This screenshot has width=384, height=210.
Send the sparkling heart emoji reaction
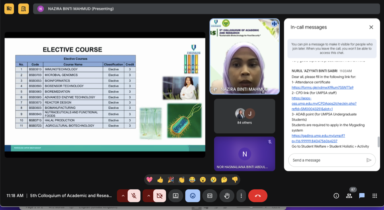(x=149, y=180)
